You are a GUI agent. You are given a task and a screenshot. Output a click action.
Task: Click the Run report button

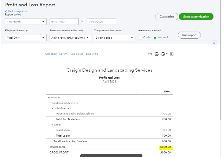(x=189, y=35)
